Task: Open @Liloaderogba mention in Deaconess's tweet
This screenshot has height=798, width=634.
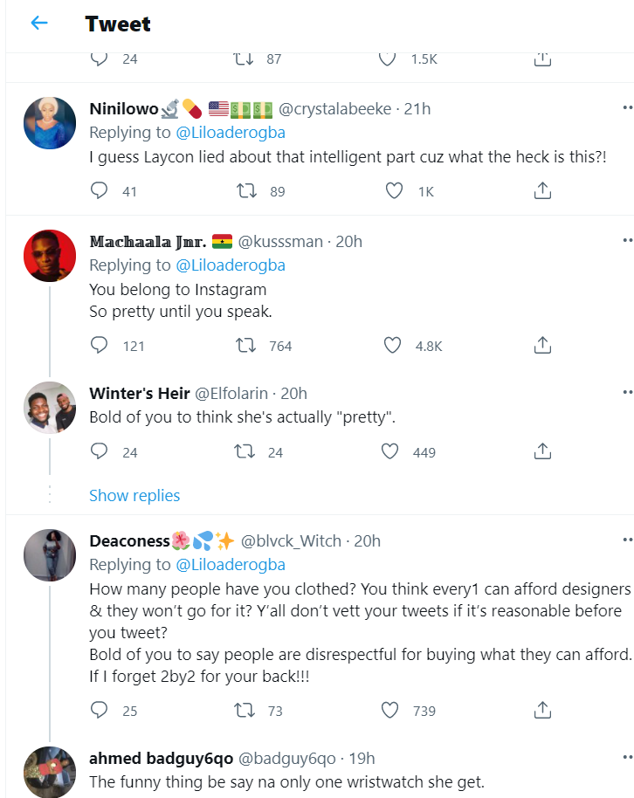Action: coord(231,564)
